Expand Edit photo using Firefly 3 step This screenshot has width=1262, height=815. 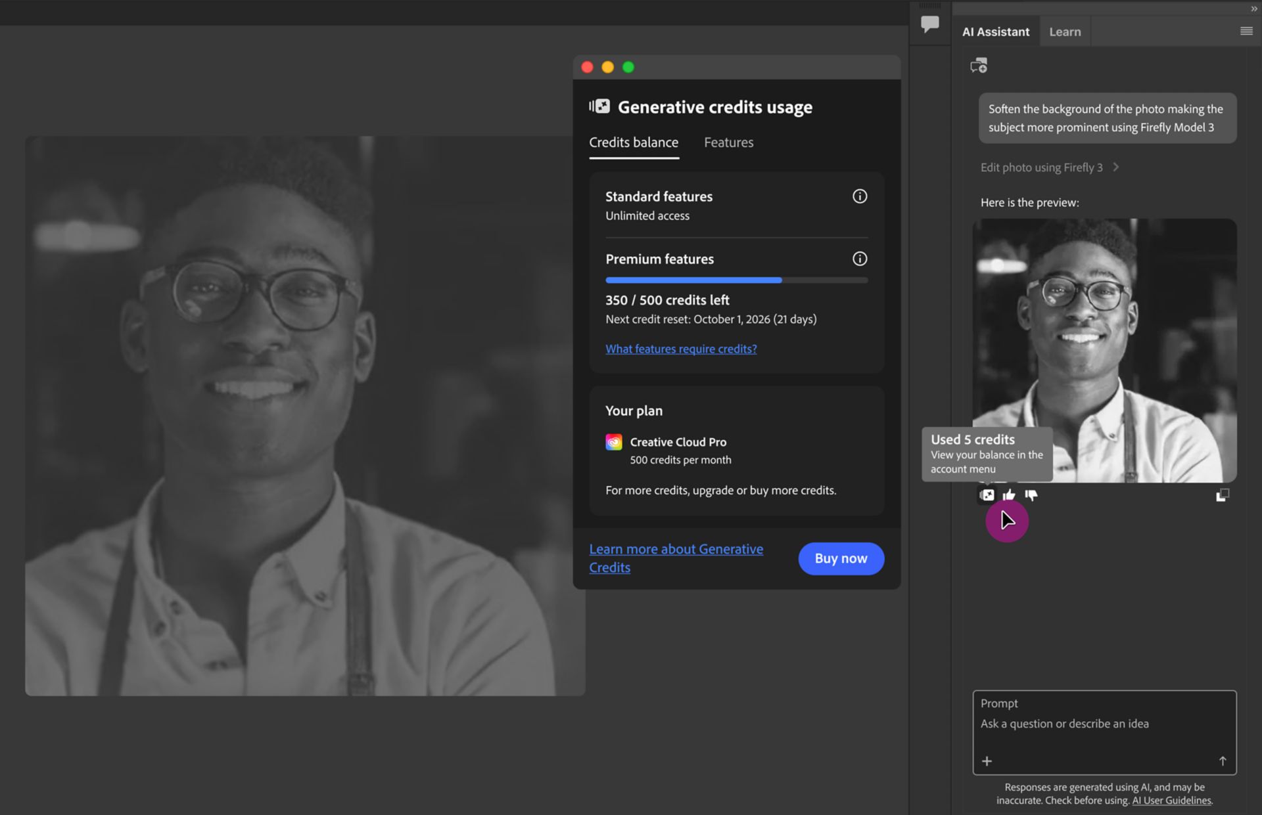click(x=1050, y=167)
